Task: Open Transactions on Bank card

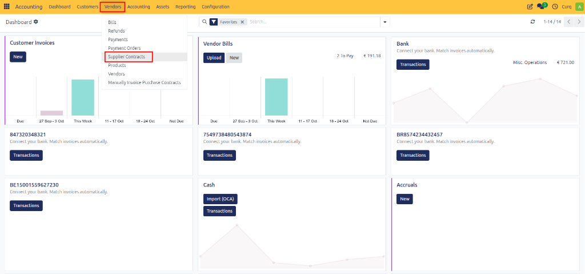Action: 413,64
